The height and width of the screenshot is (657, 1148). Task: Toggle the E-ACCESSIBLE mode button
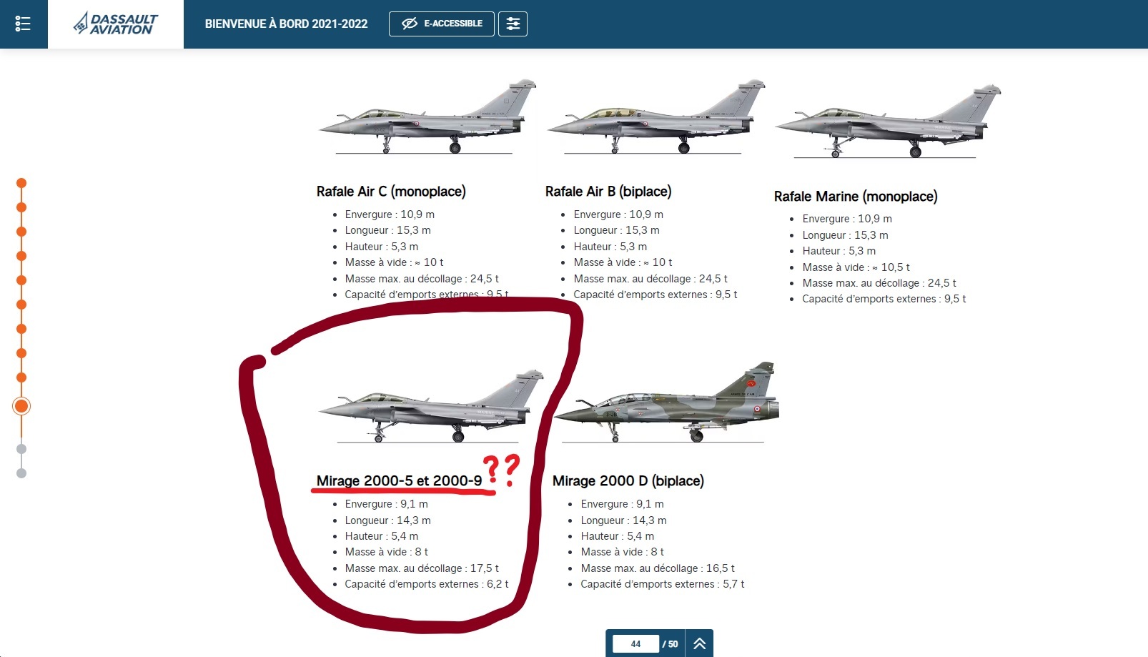pyautogui.click(x=442, y=24)
